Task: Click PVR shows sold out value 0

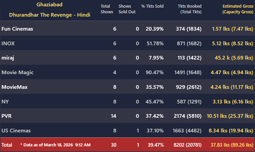Action: coord(137,116)
